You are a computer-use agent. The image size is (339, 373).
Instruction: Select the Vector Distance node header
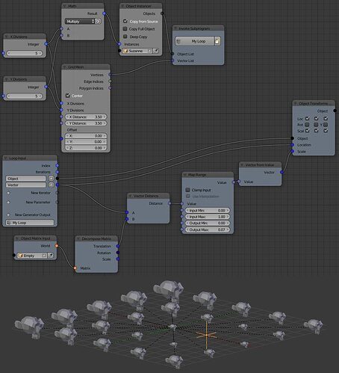point(149,196)
